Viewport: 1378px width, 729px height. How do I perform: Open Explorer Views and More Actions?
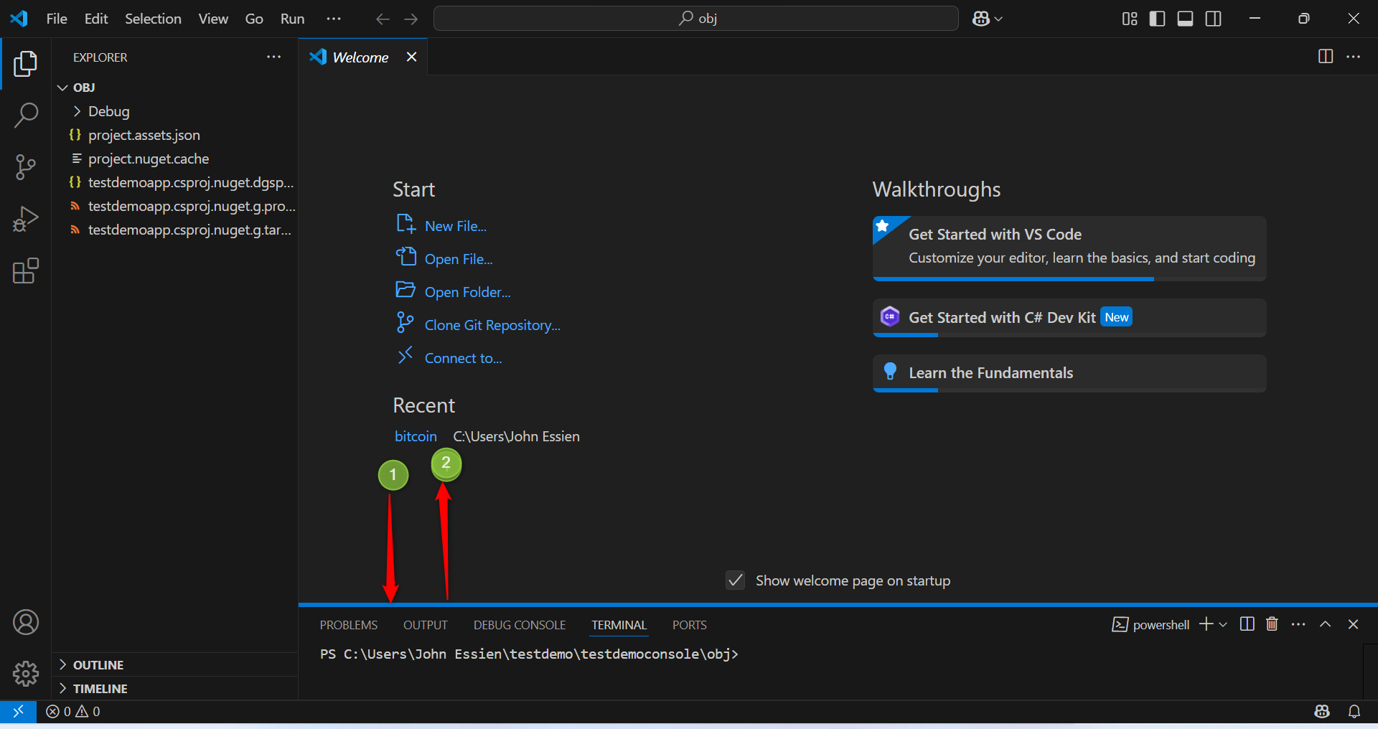tap(273, 57)
